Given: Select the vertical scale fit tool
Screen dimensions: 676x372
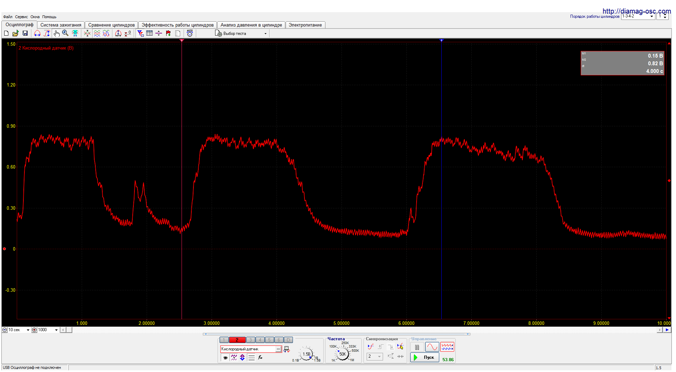Looking at the screenshot, I should 47,33.
